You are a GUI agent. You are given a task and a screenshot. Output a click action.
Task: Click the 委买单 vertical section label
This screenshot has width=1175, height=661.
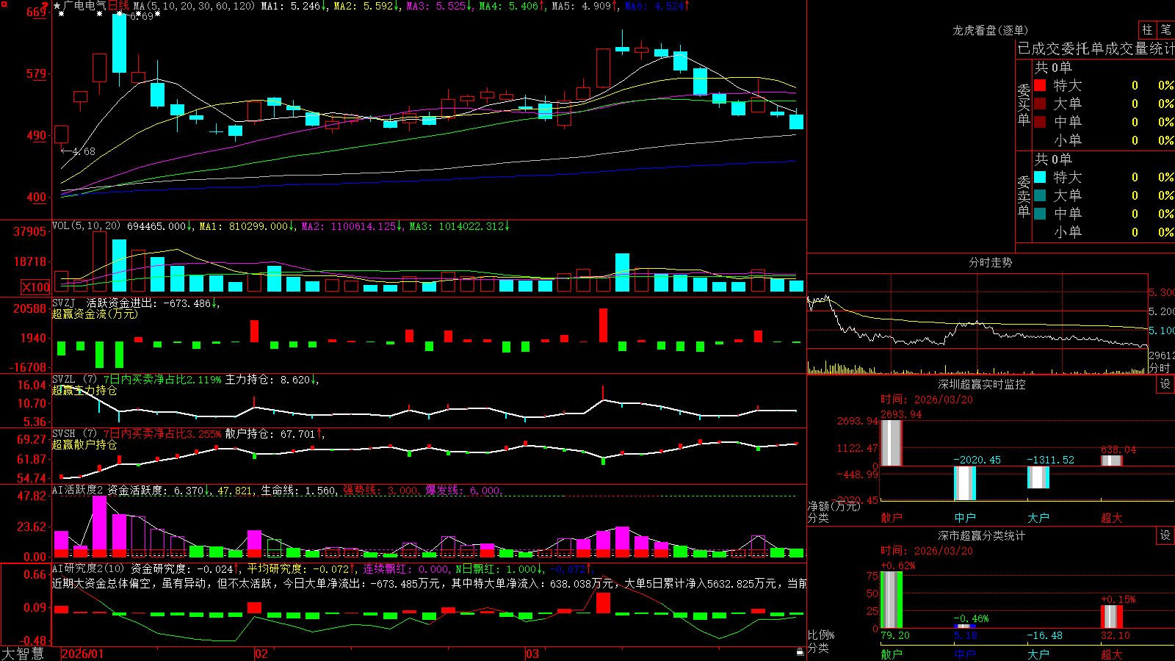pos(1024,104)
